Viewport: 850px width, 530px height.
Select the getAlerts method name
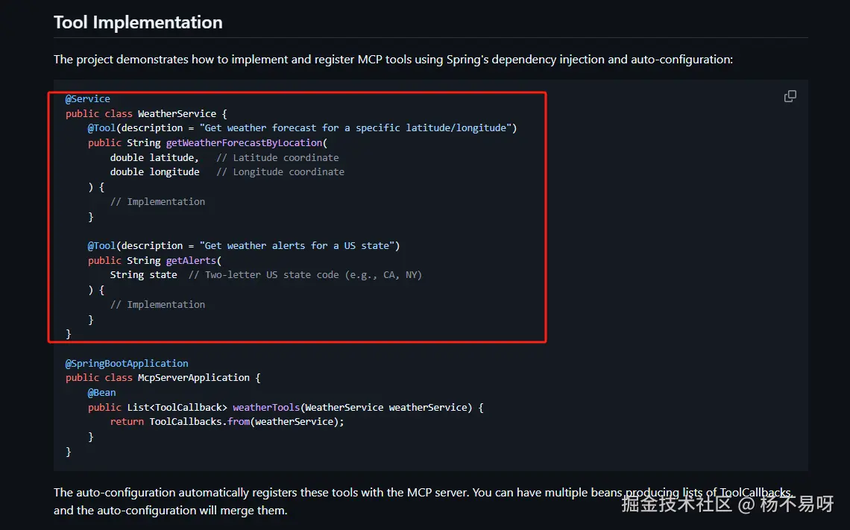tap(191, 260)
